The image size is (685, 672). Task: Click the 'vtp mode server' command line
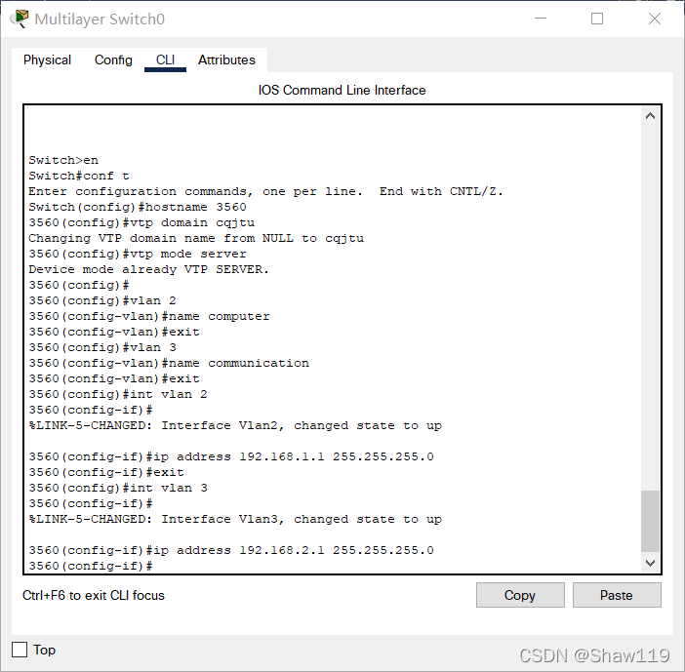pyautogui.click(x=138, y=254)
